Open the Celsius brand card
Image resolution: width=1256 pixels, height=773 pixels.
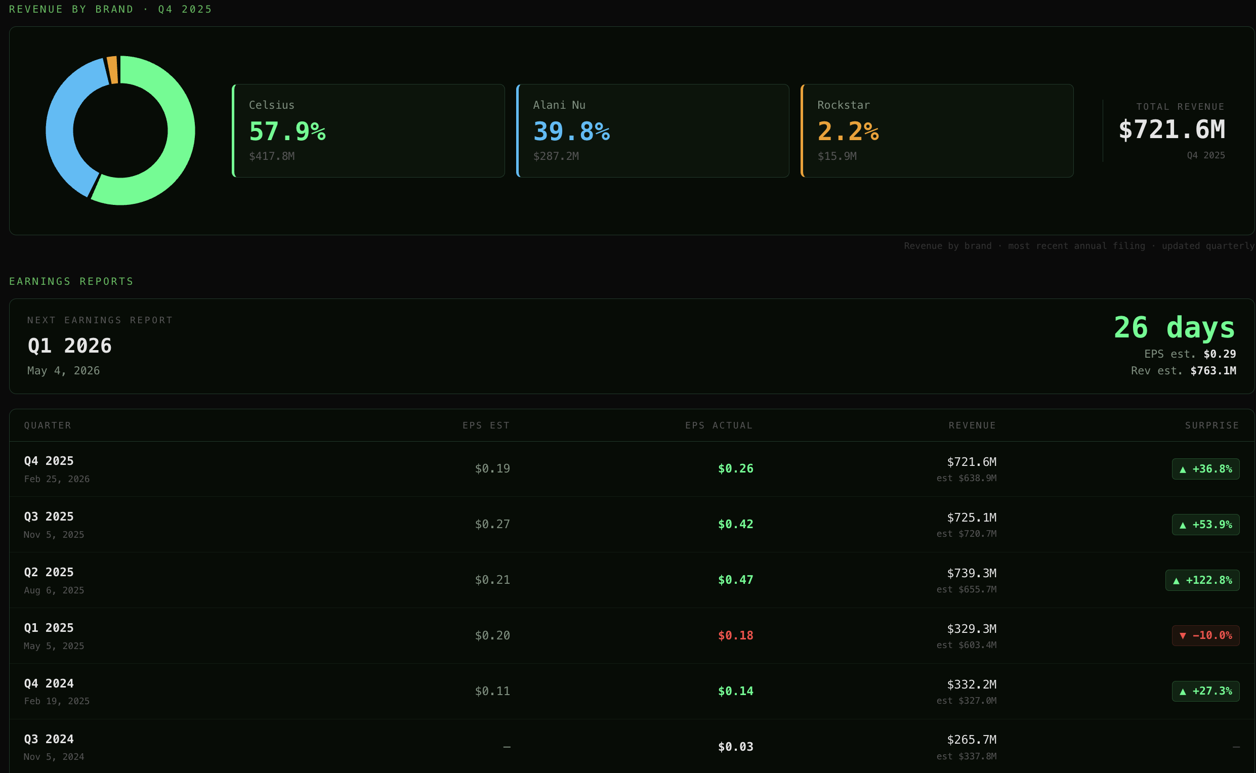click(368, 131)
